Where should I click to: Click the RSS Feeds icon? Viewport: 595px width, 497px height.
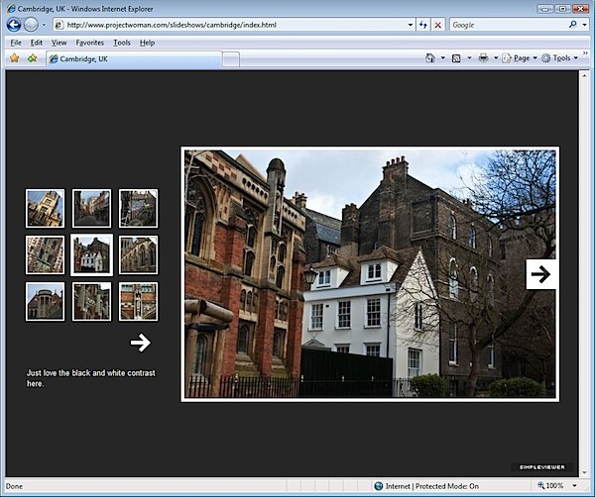coord(456,58)
